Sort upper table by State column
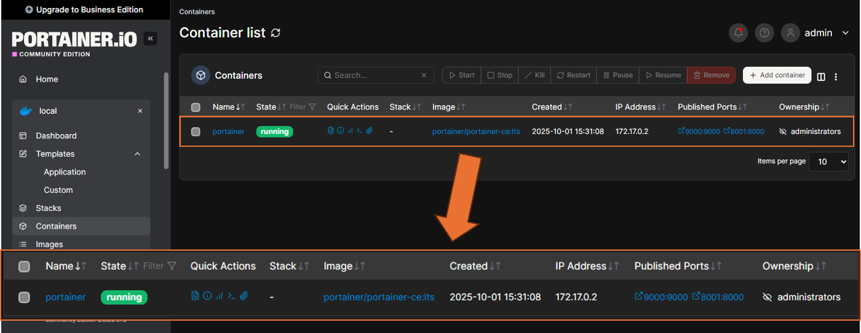This screenshot has height=333, width=861. (x=271, y=107)
